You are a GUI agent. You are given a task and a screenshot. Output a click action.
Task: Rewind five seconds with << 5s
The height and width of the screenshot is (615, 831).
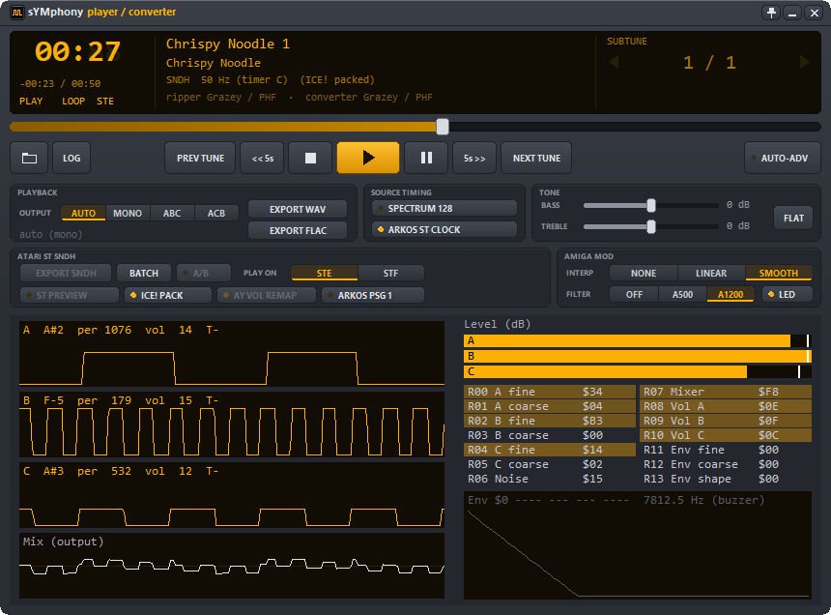click(262, 158)
